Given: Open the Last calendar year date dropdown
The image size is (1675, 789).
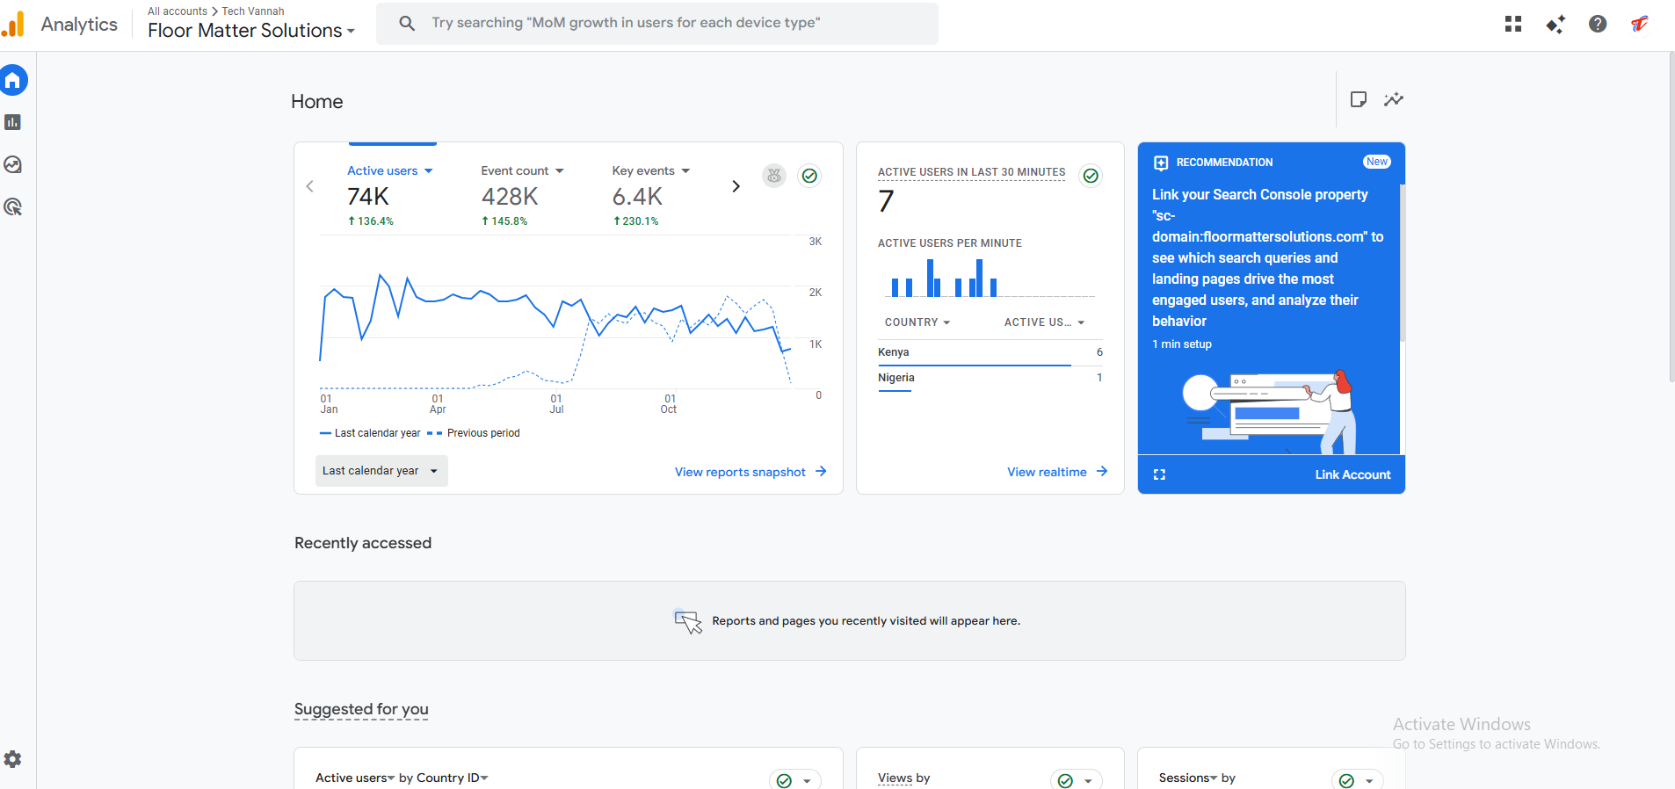Looking at the screenshot, I should pos(381,471).
